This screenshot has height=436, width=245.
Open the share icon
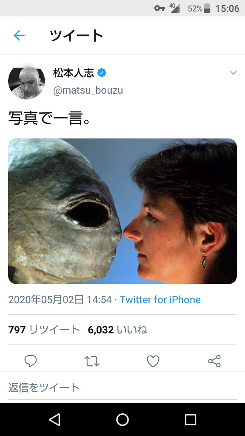point(214,361)
